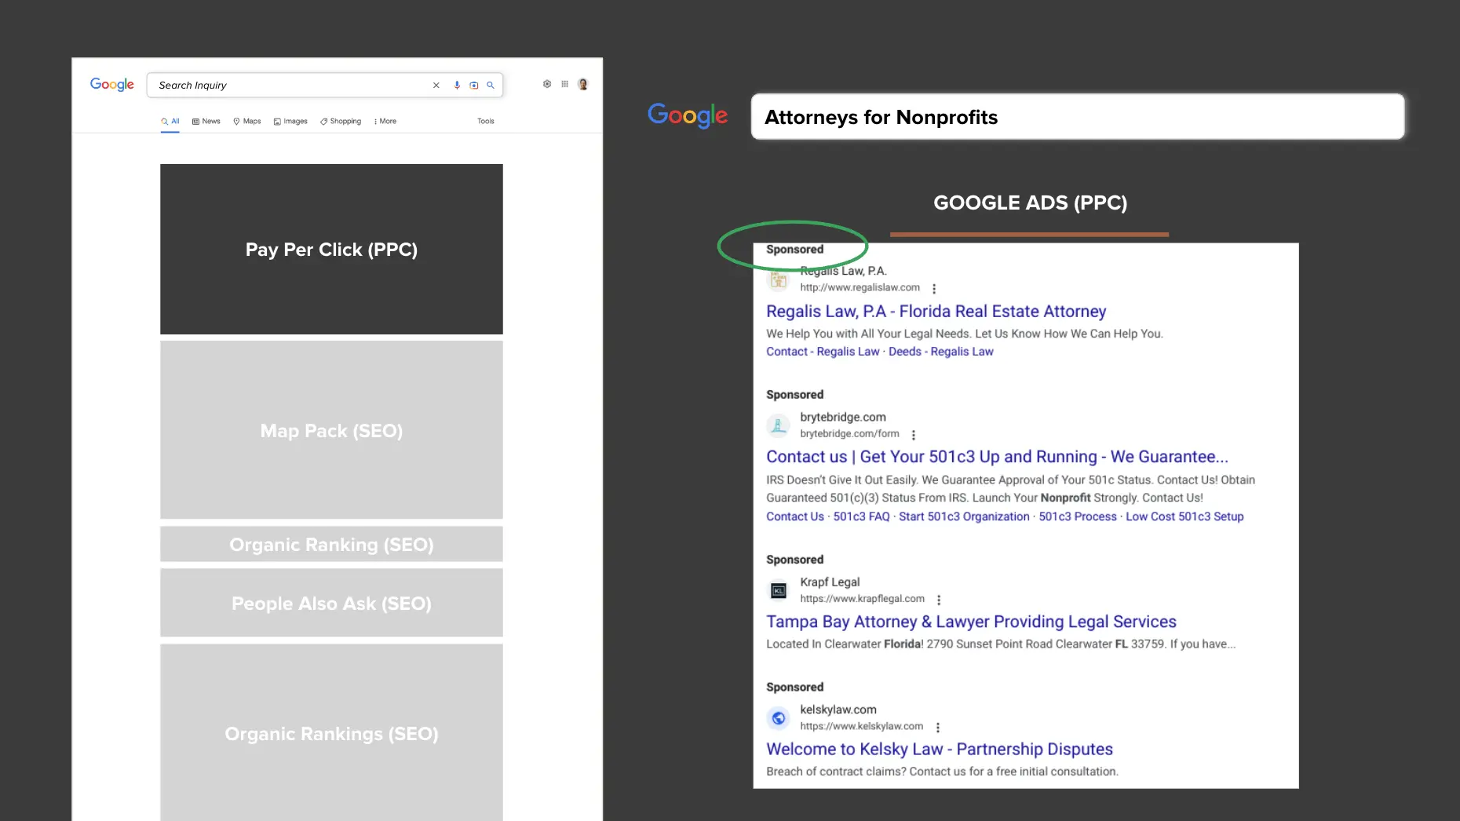Switch to the Images tab
This screenshot has height=821, width=1460.
coord(290,122)
